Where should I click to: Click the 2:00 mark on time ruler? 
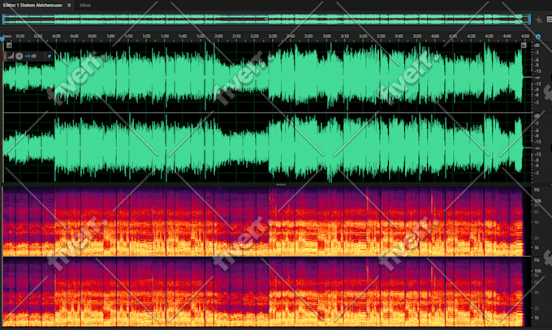click(218, 36)
